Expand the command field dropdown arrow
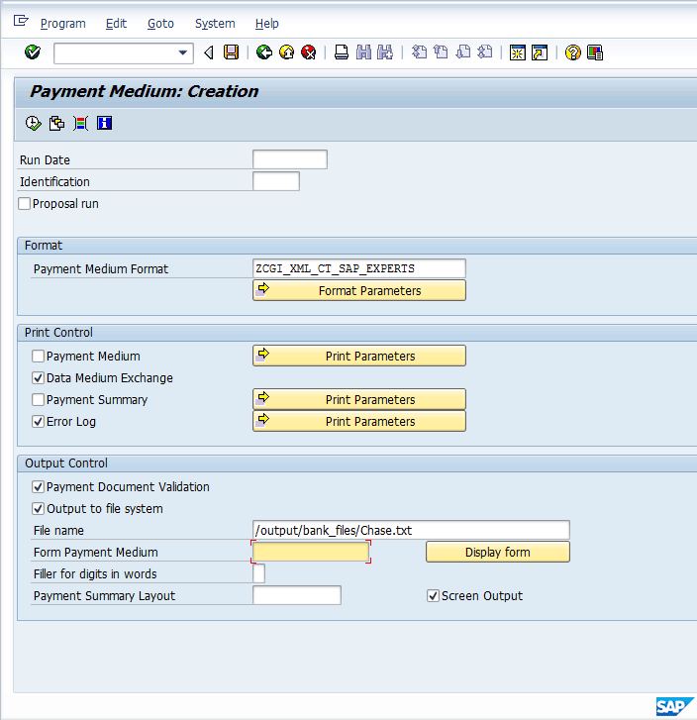 tap(182, 53)
